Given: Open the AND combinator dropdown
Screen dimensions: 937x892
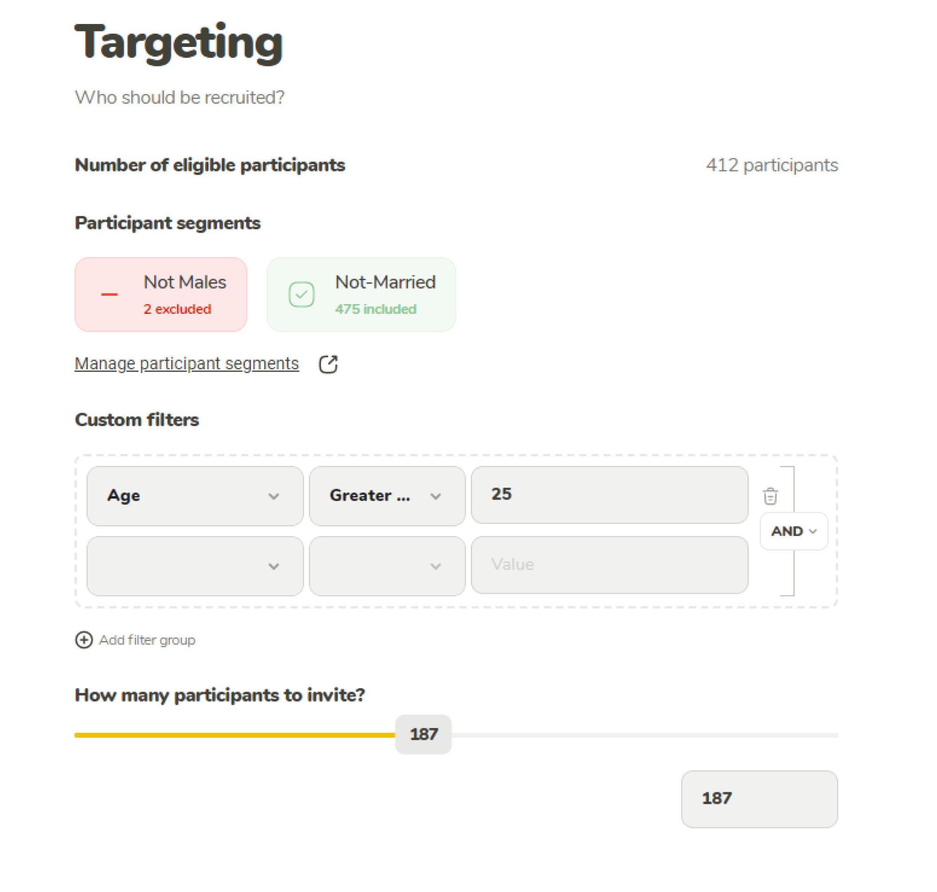Looking at the screenshot, I should (x=792, y=531).
